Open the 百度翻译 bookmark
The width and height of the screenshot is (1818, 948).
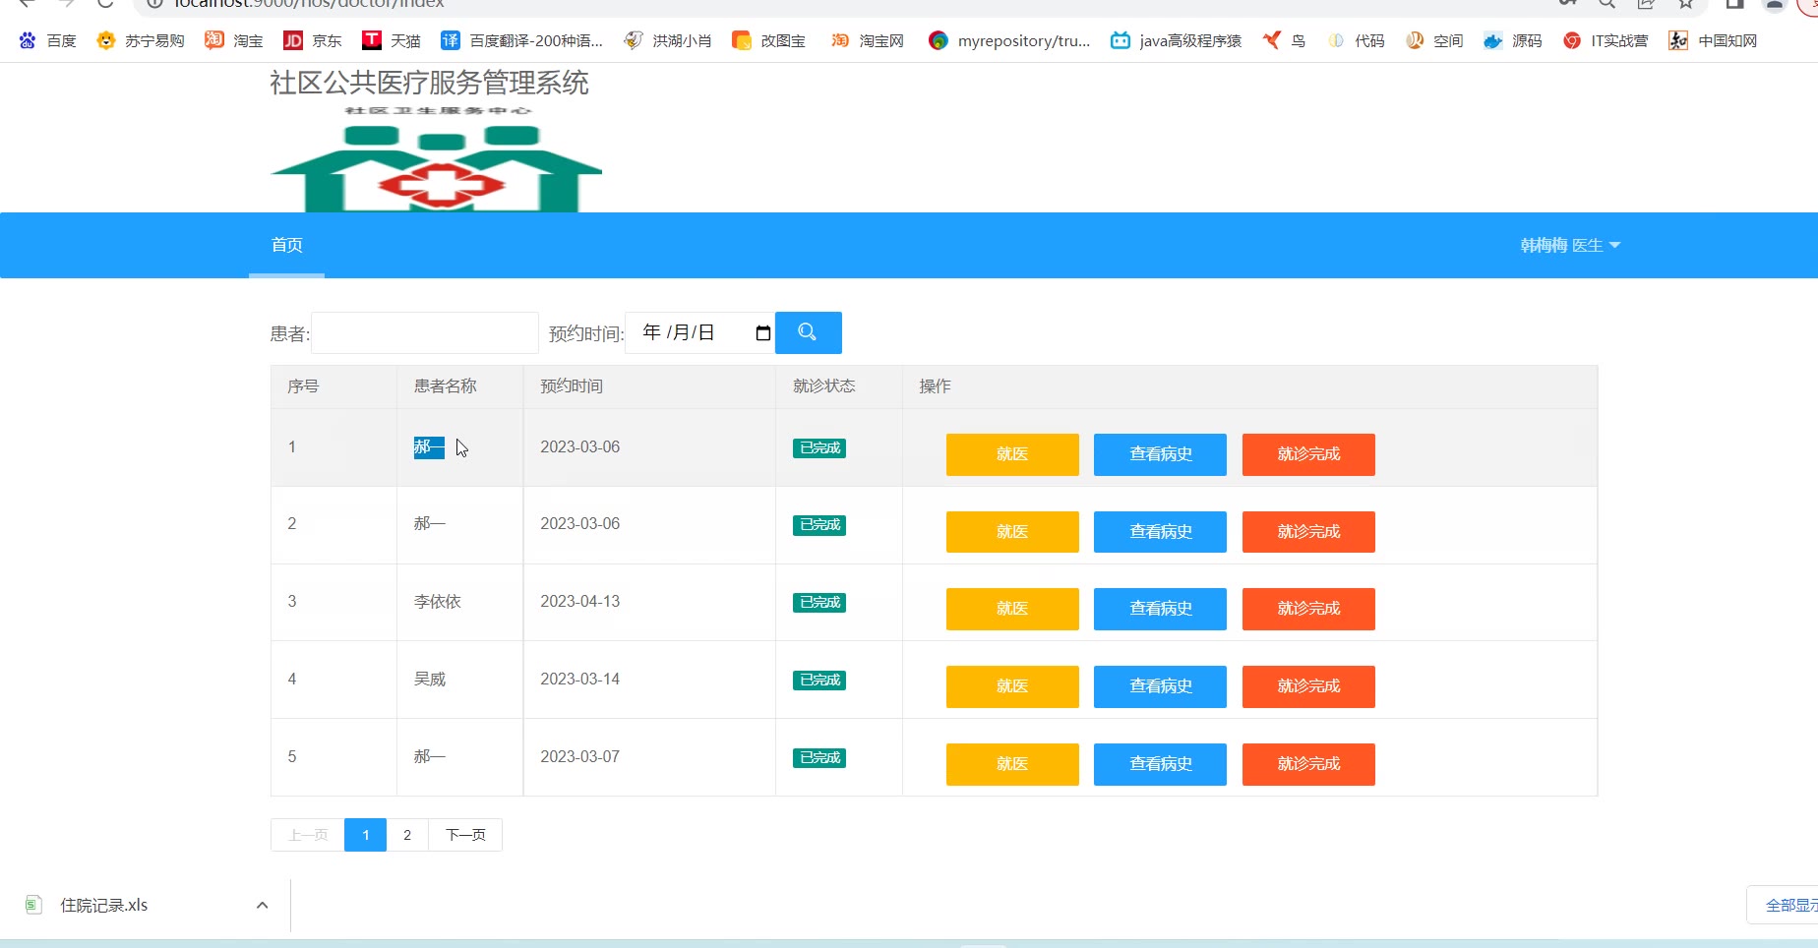521,40
